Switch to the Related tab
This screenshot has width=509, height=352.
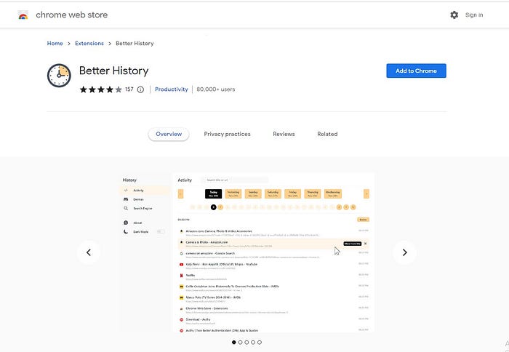pos(327,134)
